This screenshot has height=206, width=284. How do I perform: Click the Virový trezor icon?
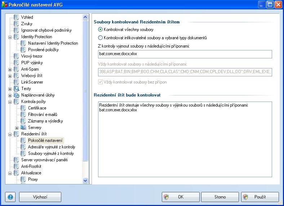click(16, 56)
